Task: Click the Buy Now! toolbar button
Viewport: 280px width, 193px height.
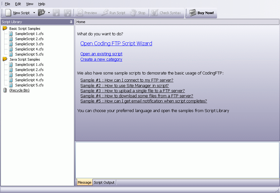Action: pos(201,13)
